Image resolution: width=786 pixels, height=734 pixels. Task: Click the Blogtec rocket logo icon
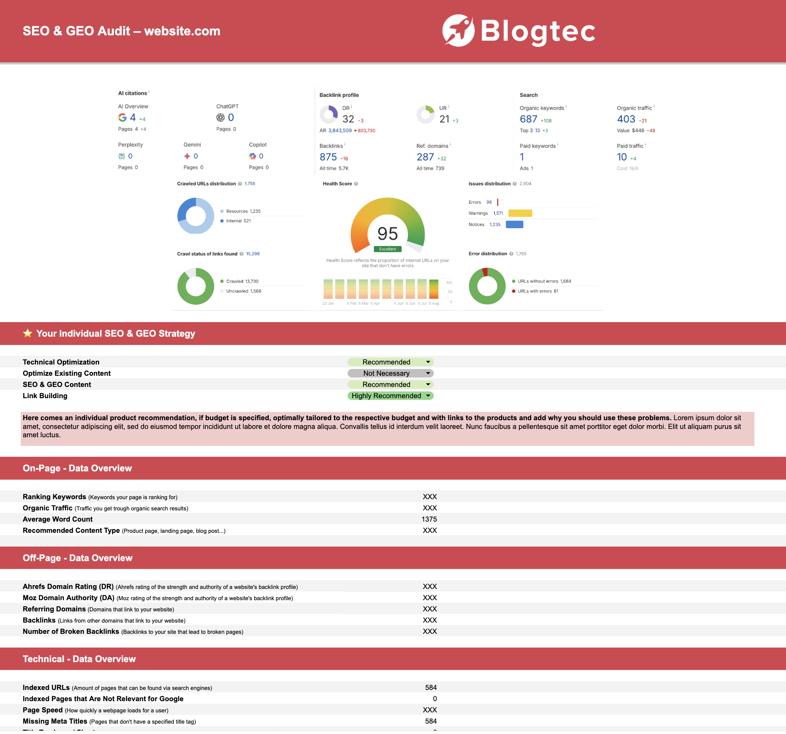[458, 30]
